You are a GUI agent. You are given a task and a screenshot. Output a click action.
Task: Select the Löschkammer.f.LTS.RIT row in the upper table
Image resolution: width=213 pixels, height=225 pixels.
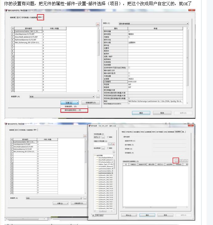point(28,34)
